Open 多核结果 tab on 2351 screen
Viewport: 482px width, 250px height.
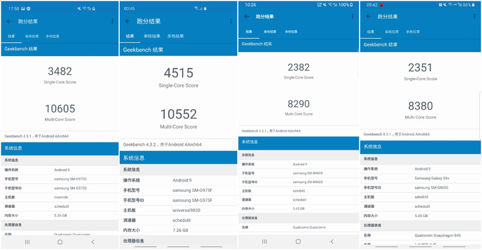click(x=413, y=31)
